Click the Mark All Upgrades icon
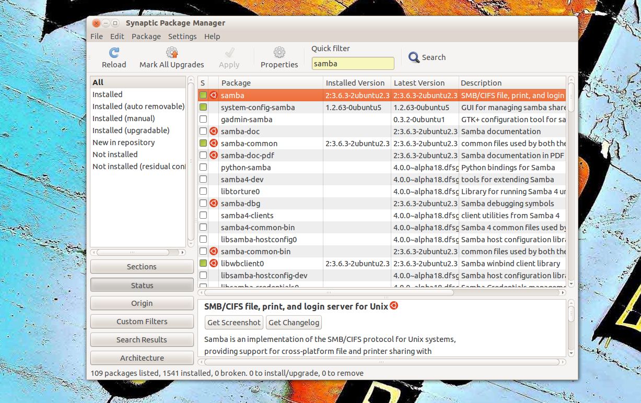This screenshot has height=403, width=641. [172, 53]
